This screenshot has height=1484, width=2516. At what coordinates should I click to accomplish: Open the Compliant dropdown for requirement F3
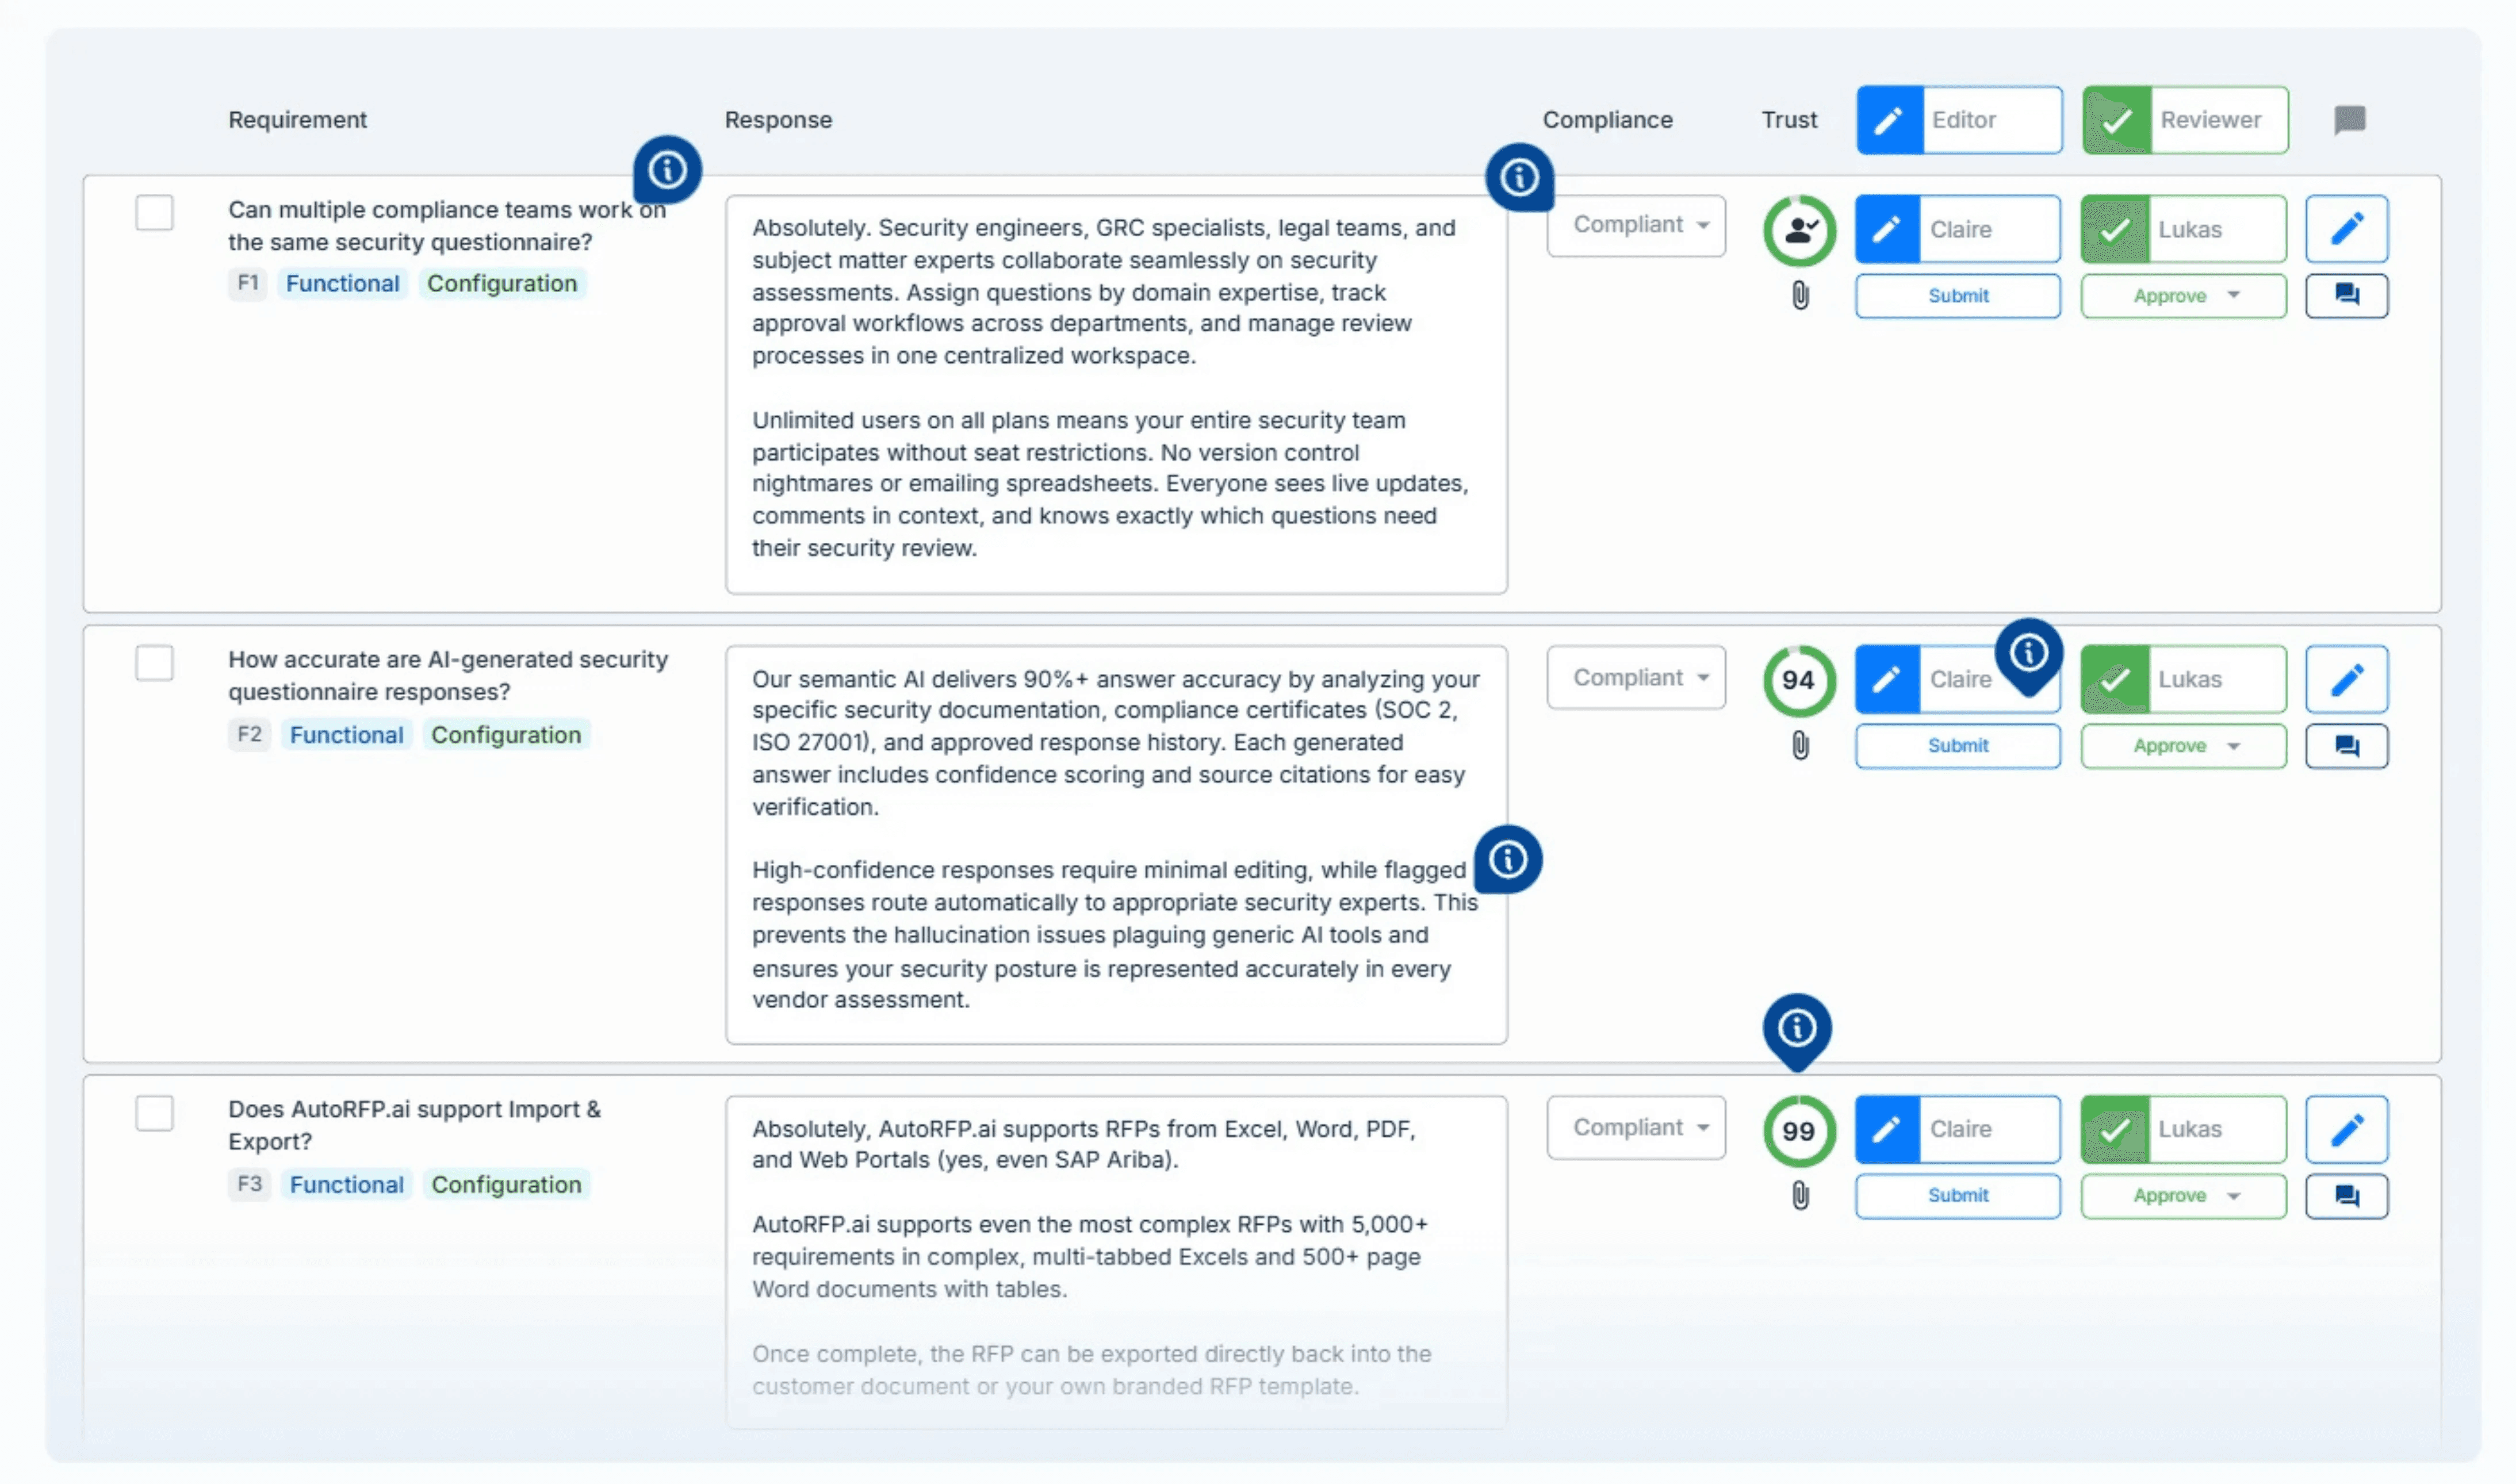(1635, 1128)
